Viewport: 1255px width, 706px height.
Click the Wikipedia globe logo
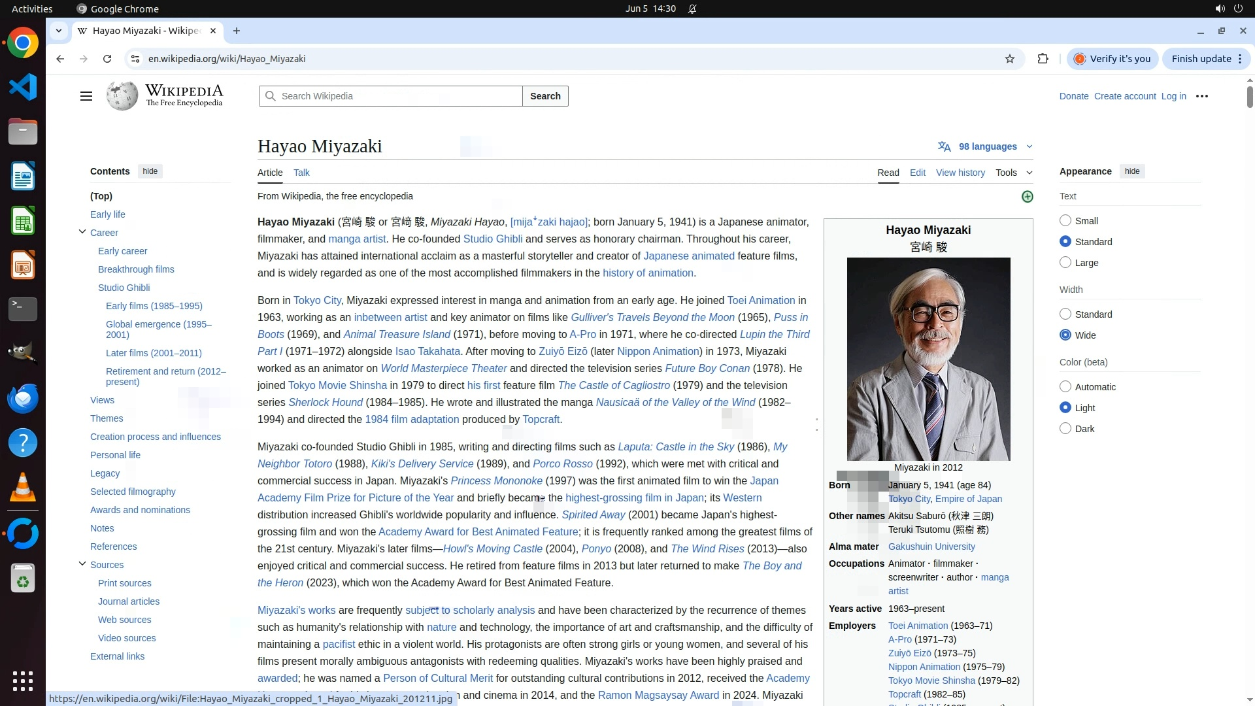pos(122,96)
